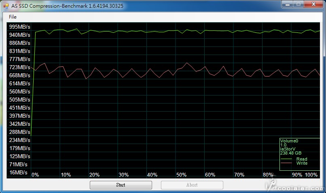Click the 451MB/s axis label
This screenshot has height=193, width=326.
click(19, 108)
